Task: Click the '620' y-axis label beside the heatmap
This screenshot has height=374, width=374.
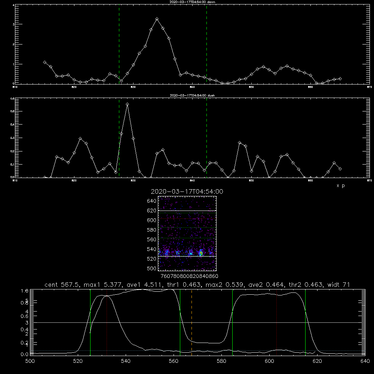Action: click(151, 211)
